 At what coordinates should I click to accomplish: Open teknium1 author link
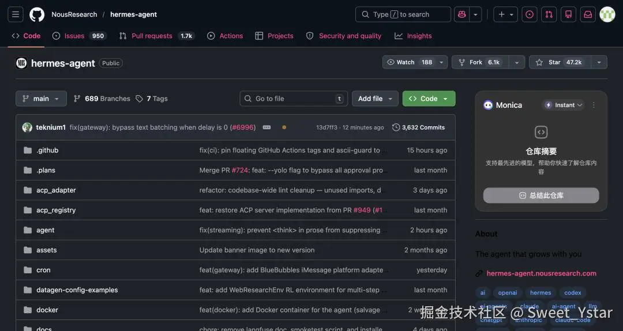51,127
